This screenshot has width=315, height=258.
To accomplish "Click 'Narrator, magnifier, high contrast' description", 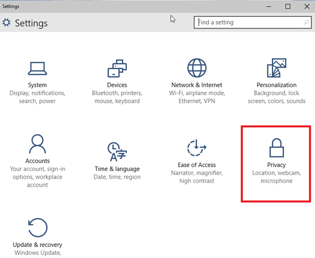I will point(197,177).
